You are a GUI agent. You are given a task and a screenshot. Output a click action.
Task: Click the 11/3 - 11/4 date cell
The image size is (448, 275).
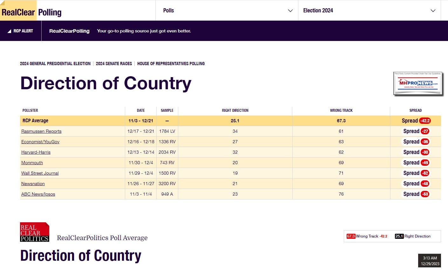141,194
